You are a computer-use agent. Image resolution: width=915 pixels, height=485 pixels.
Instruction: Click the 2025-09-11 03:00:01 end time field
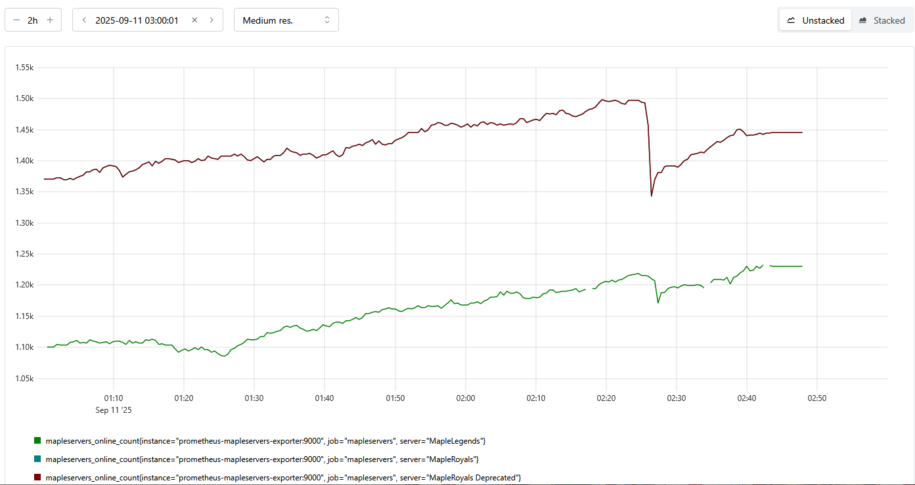click(x=137, y=20)
